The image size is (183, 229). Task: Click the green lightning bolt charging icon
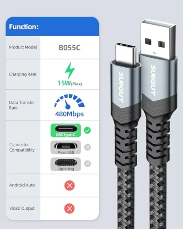tap(70, 71)
